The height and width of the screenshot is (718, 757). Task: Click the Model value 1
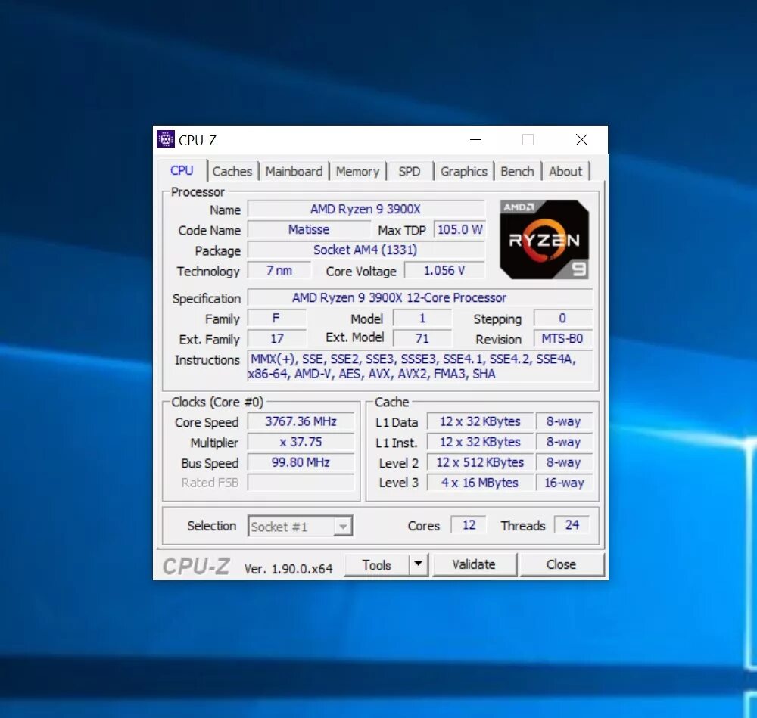pos(422,318)
